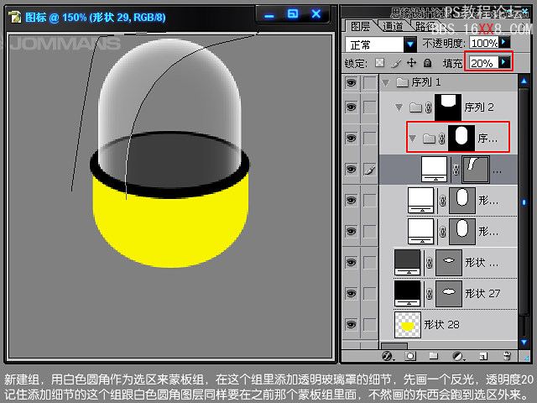Screen dimensions: 537x403
Task: Hide the 形状 28 layer
Action: (x=351, y=324)
